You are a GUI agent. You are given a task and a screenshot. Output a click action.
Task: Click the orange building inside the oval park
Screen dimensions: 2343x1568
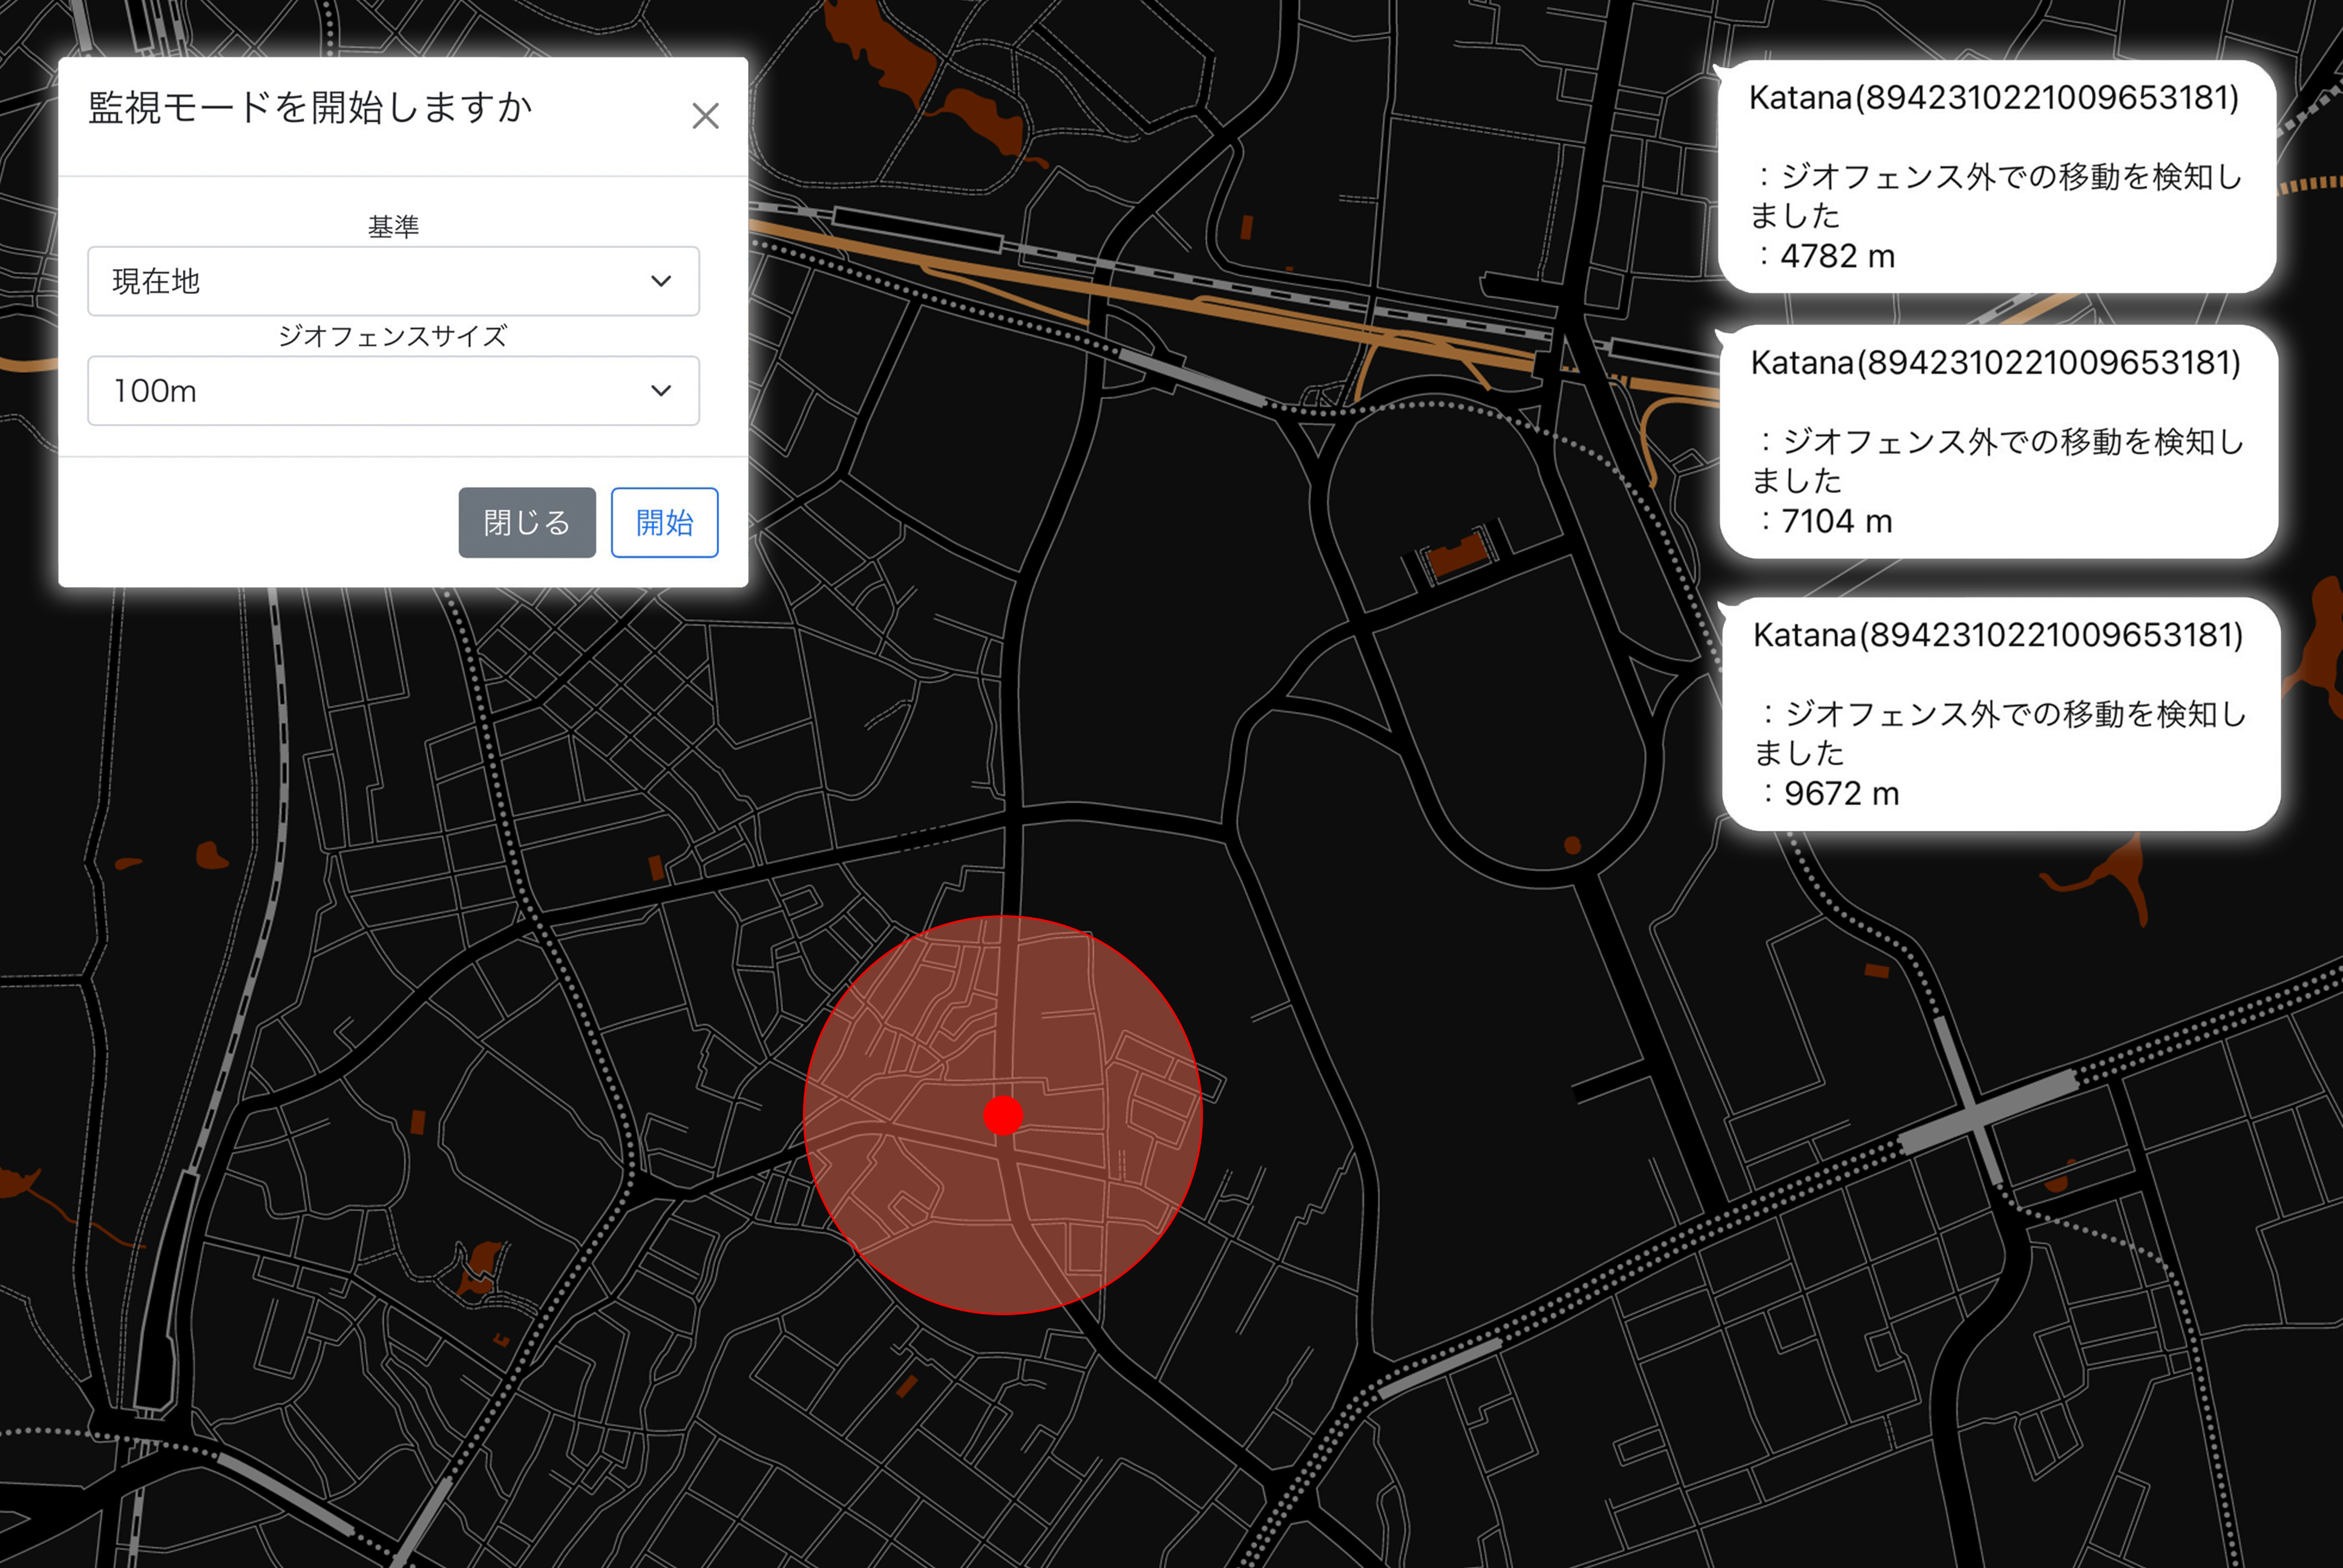1457,555
